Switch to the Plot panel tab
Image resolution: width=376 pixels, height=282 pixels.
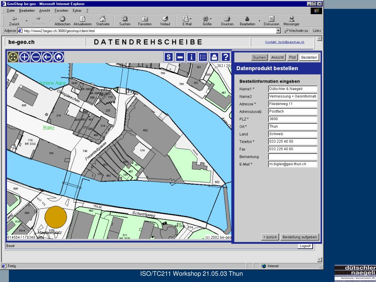coord(292,57)
